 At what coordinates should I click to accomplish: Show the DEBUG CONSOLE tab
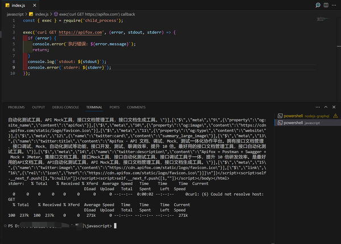[x=65, y=107]
